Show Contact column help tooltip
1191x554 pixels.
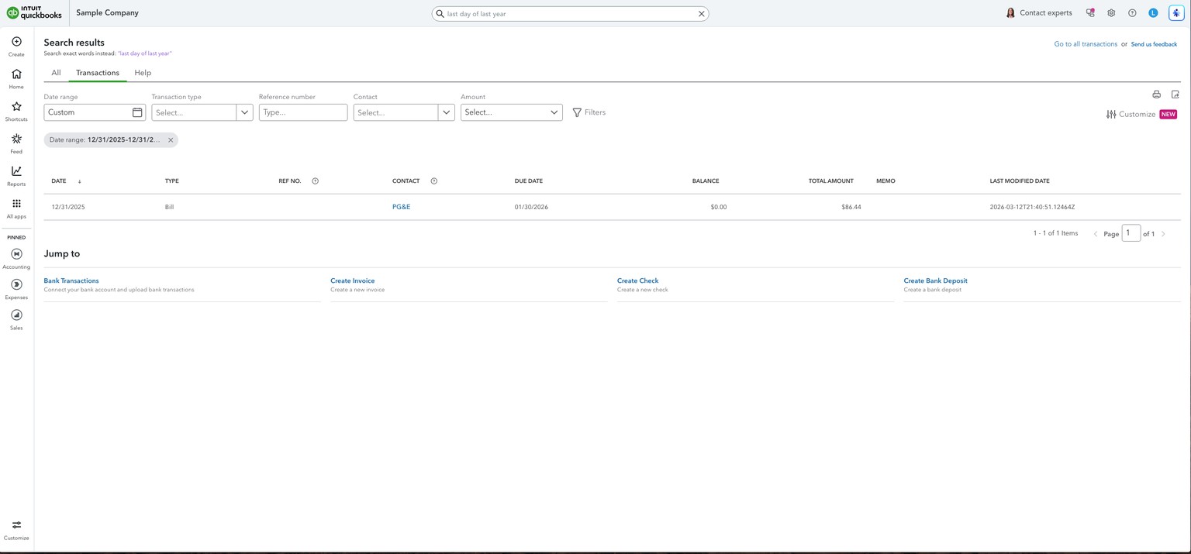click(433, 181)
